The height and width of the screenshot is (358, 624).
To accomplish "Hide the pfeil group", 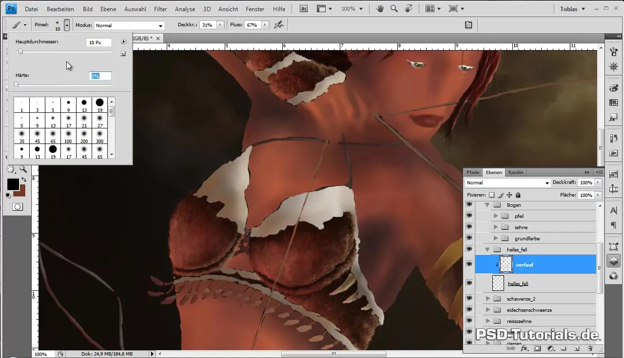I will pos(469,216).
